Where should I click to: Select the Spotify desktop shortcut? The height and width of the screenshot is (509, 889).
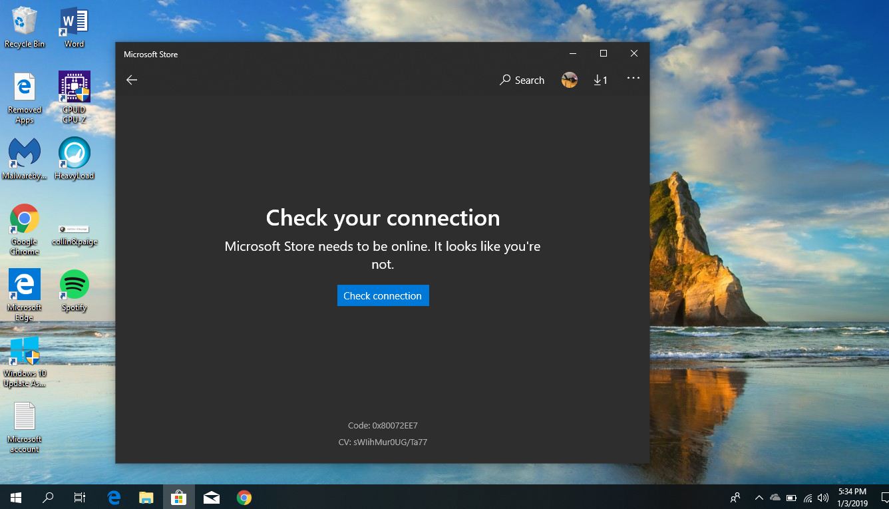click(x=74, y=291)
